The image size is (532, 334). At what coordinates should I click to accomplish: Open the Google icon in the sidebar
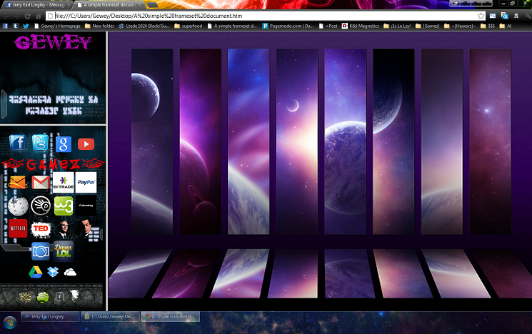click(x=64, y=144)
